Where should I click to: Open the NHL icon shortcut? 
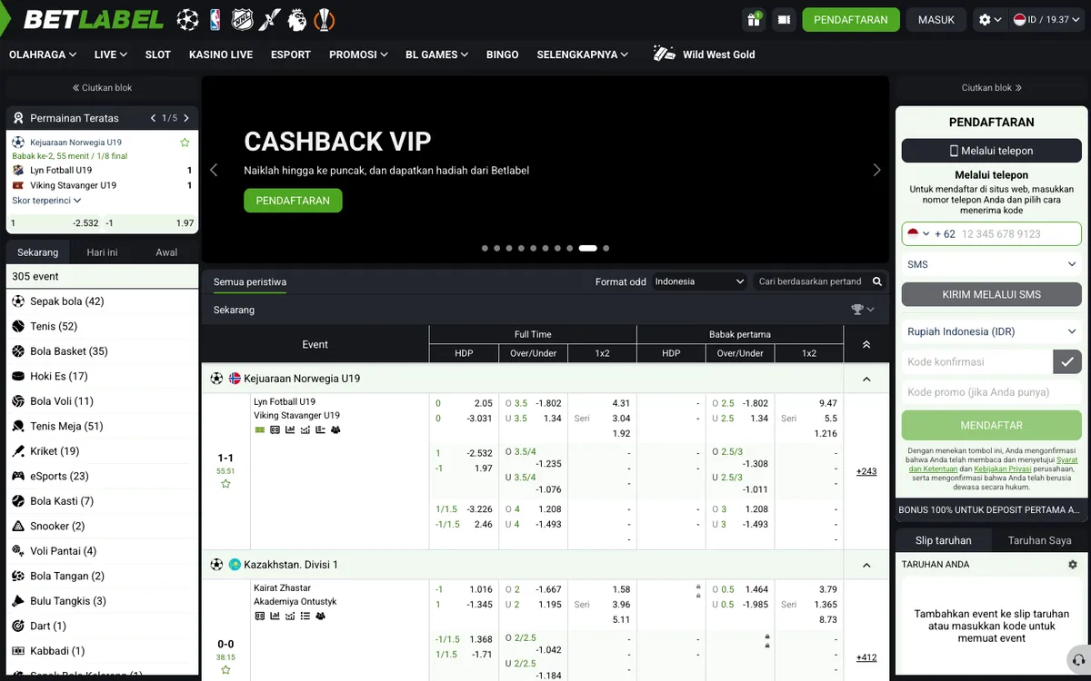pyautogui.click(x=242, y=19)
